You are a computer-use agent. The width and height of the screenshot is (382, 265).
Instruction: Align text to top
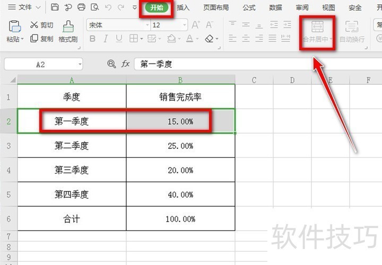(233, 24)
